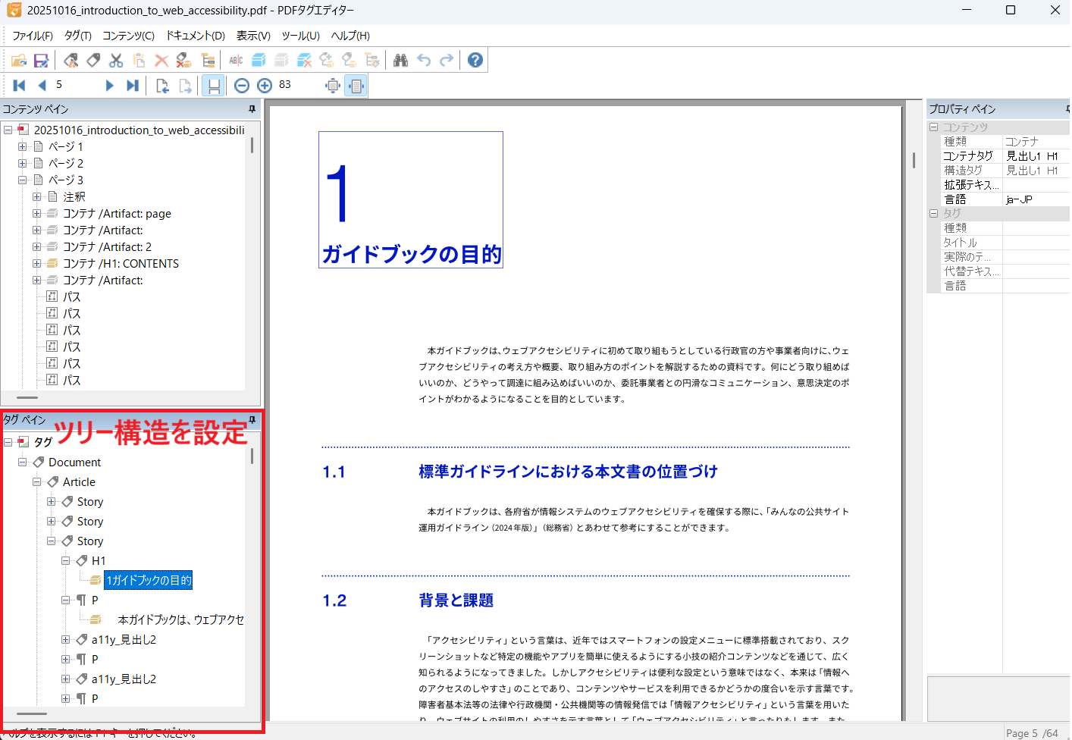
Task: Click the zoom in plus icon
Action: point(265,86)
